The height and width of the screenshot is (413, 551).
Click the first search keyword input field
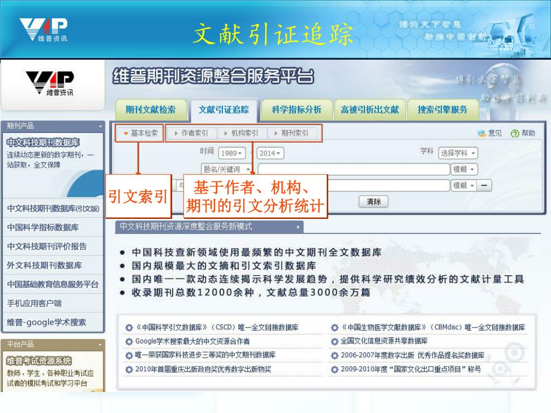point(354,169)
